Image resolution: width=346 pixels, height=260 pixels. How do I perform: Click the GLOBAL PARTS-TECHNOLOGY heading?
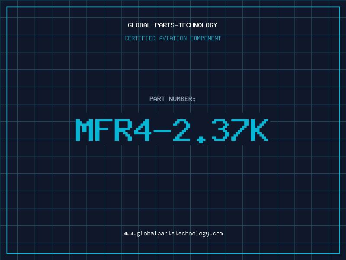(173, 25)
